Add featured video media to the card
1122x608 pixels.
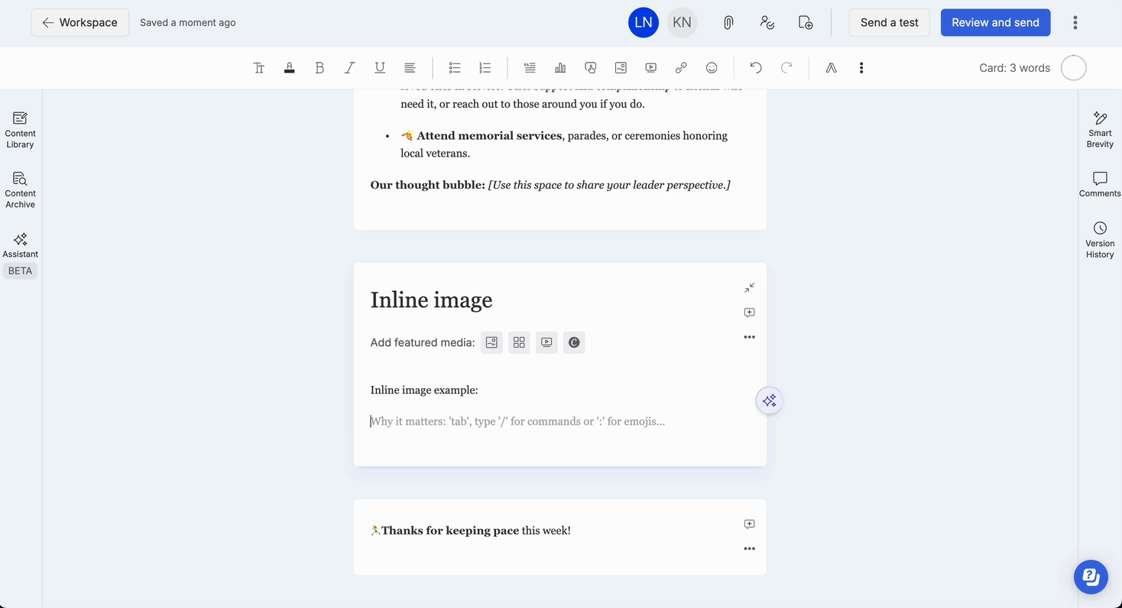click(x=546, y=342)
